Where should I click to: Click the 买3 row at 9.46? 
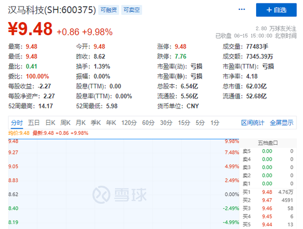pos(268,208)
